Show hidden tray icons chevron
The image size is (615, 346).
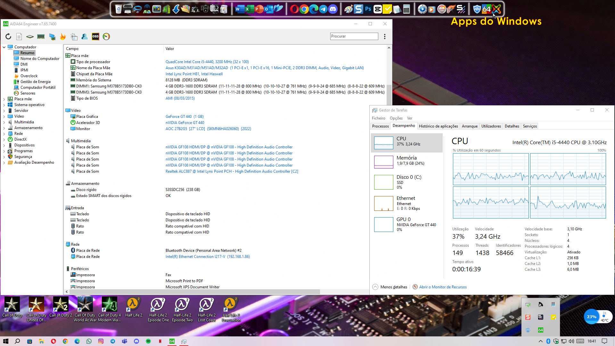pos(540,341)
